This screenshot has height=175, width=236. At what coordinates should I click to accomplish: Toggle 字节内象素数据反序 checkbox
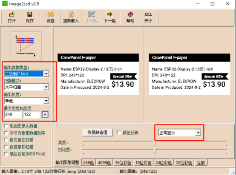6,133
